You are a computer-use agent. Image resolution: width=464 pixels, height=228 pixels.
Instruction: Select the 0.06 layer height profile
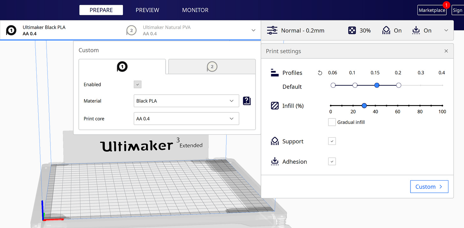pos(333,85)
